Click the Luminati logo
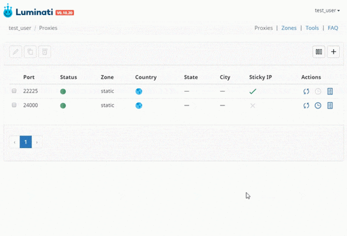 (38, 12)
